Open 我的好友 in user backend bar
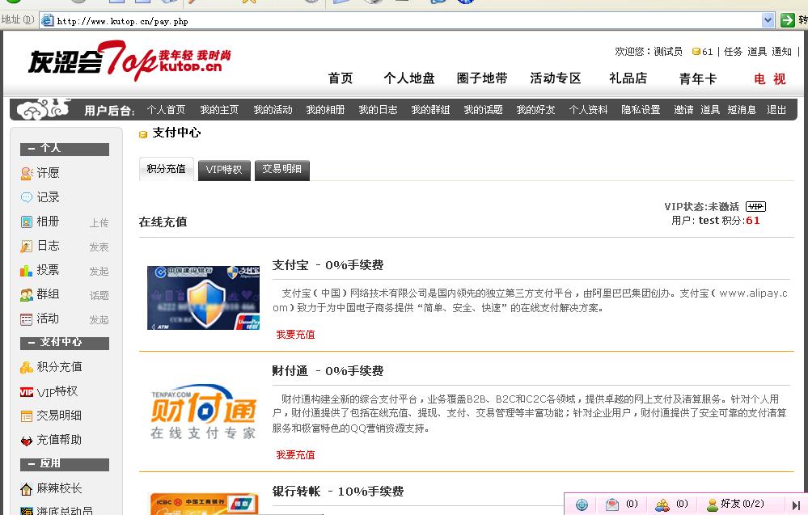The width and height of the screenshot is (808, 515). (x=536, y=110)
